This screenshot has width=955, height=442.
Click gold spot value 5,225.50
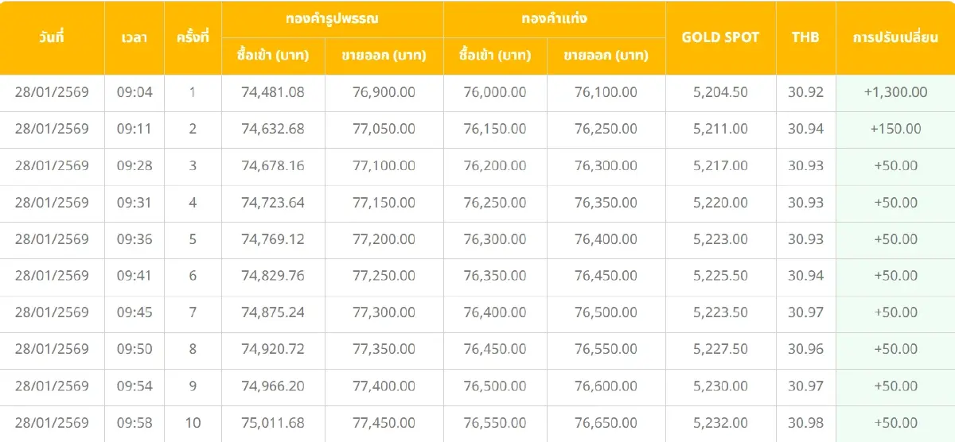coord(721,276)
